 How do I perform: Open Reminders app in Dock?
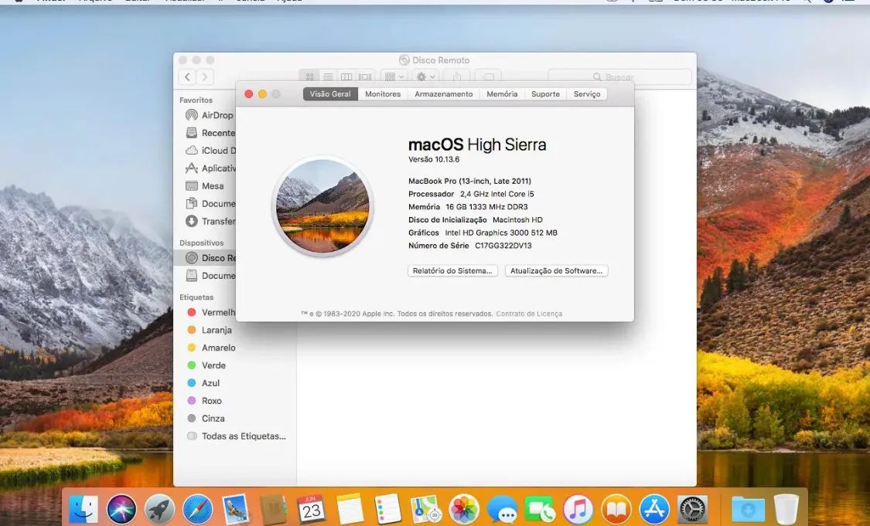coord(388,509)
